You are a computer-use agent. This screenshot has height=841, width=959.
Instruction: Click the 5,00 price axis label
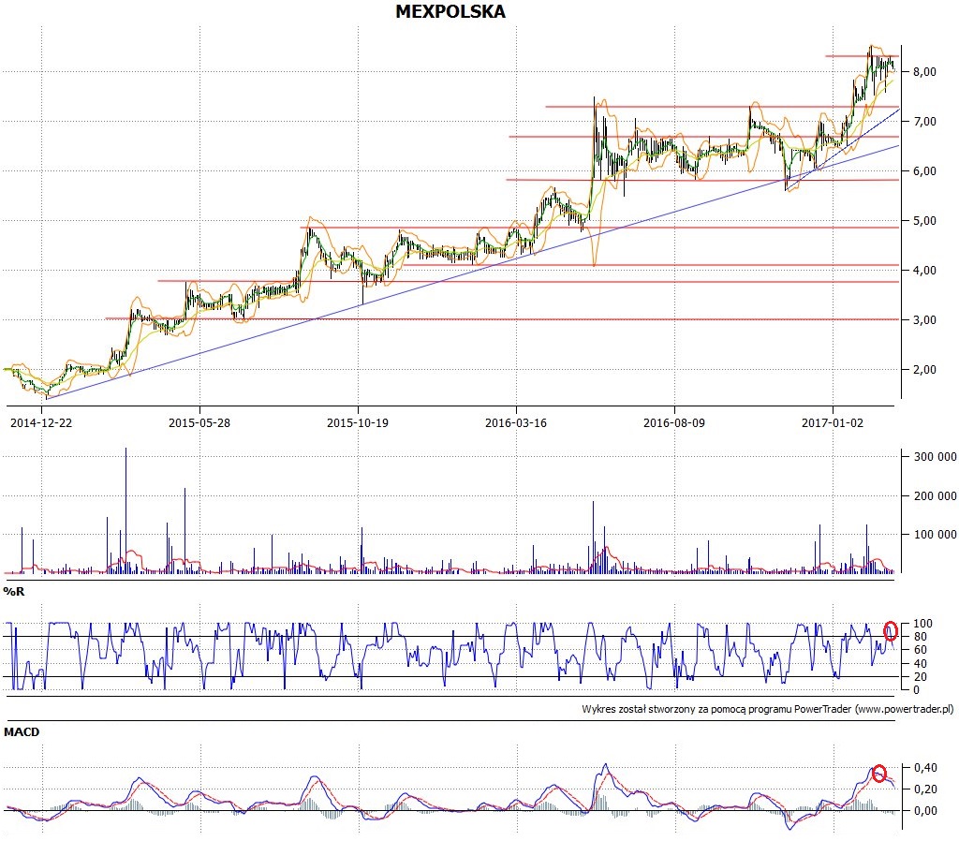point(924,221)
